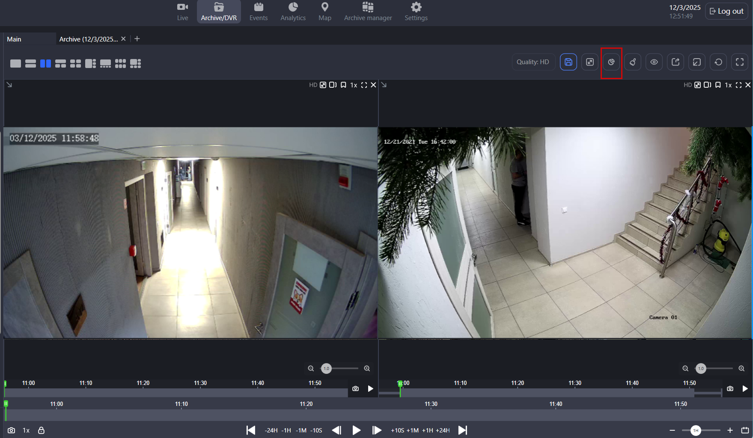This screenshot has width=753, height=438.
Task: Open the bottom-left 1x playback speed menu
Action: click(x=26, y=430)
